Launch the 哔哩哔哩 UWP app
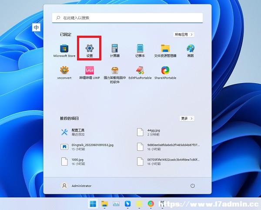This screenshot has width=261, height=210. tap(90, 73)
